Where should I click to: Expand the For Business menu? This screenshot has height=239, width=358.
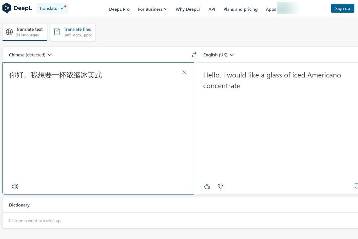click(152, 9)
